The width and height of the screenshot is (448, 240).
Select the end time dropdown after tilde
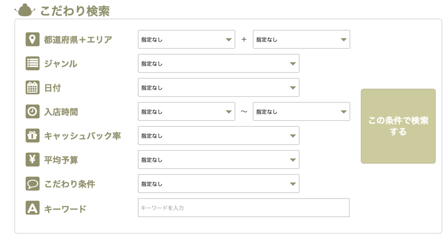point(301,111)
